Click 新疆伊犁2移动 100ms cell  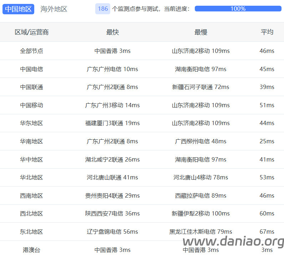(201, 213)
